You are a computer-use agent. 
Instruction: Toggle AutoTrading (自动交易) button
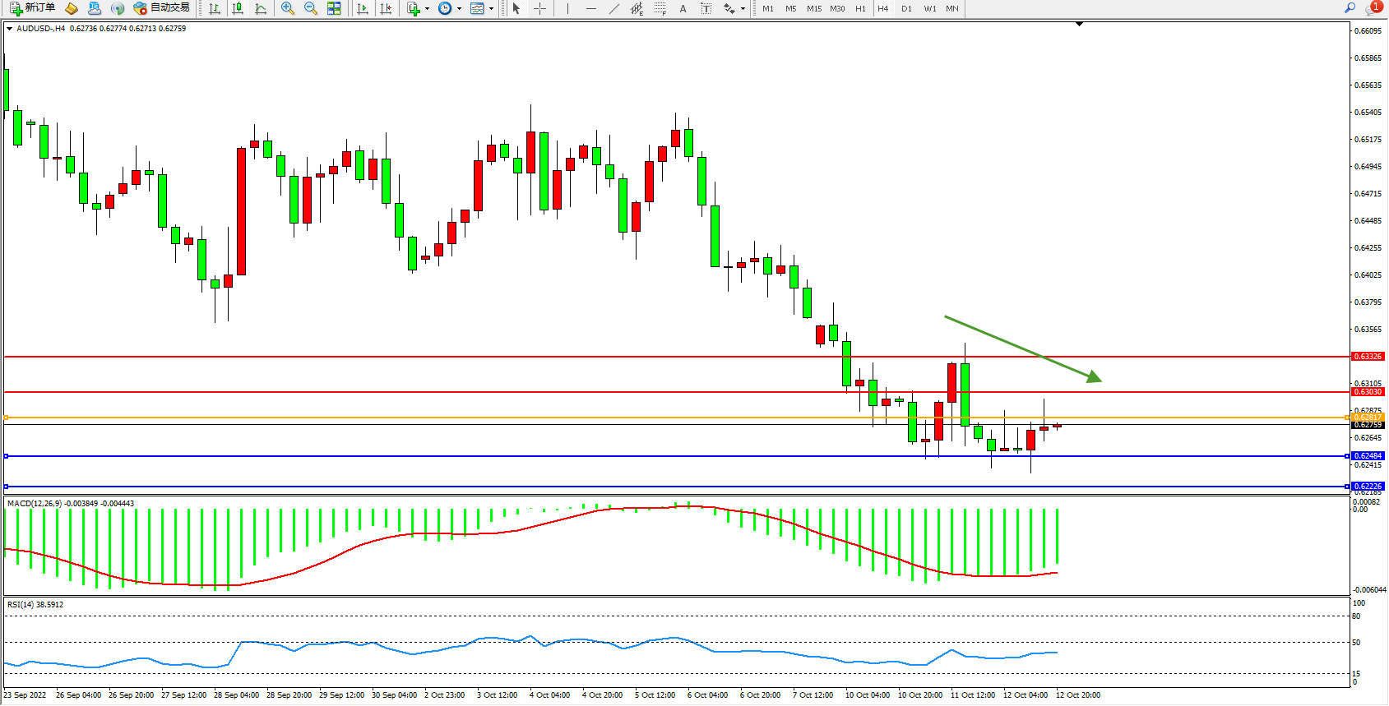(162, 8)
